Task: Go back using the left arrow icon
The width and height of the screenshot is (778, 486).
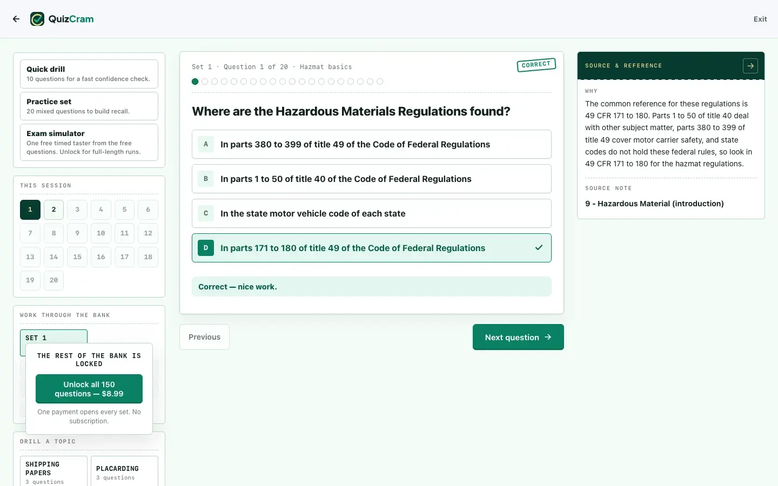Action: point(16,19)
